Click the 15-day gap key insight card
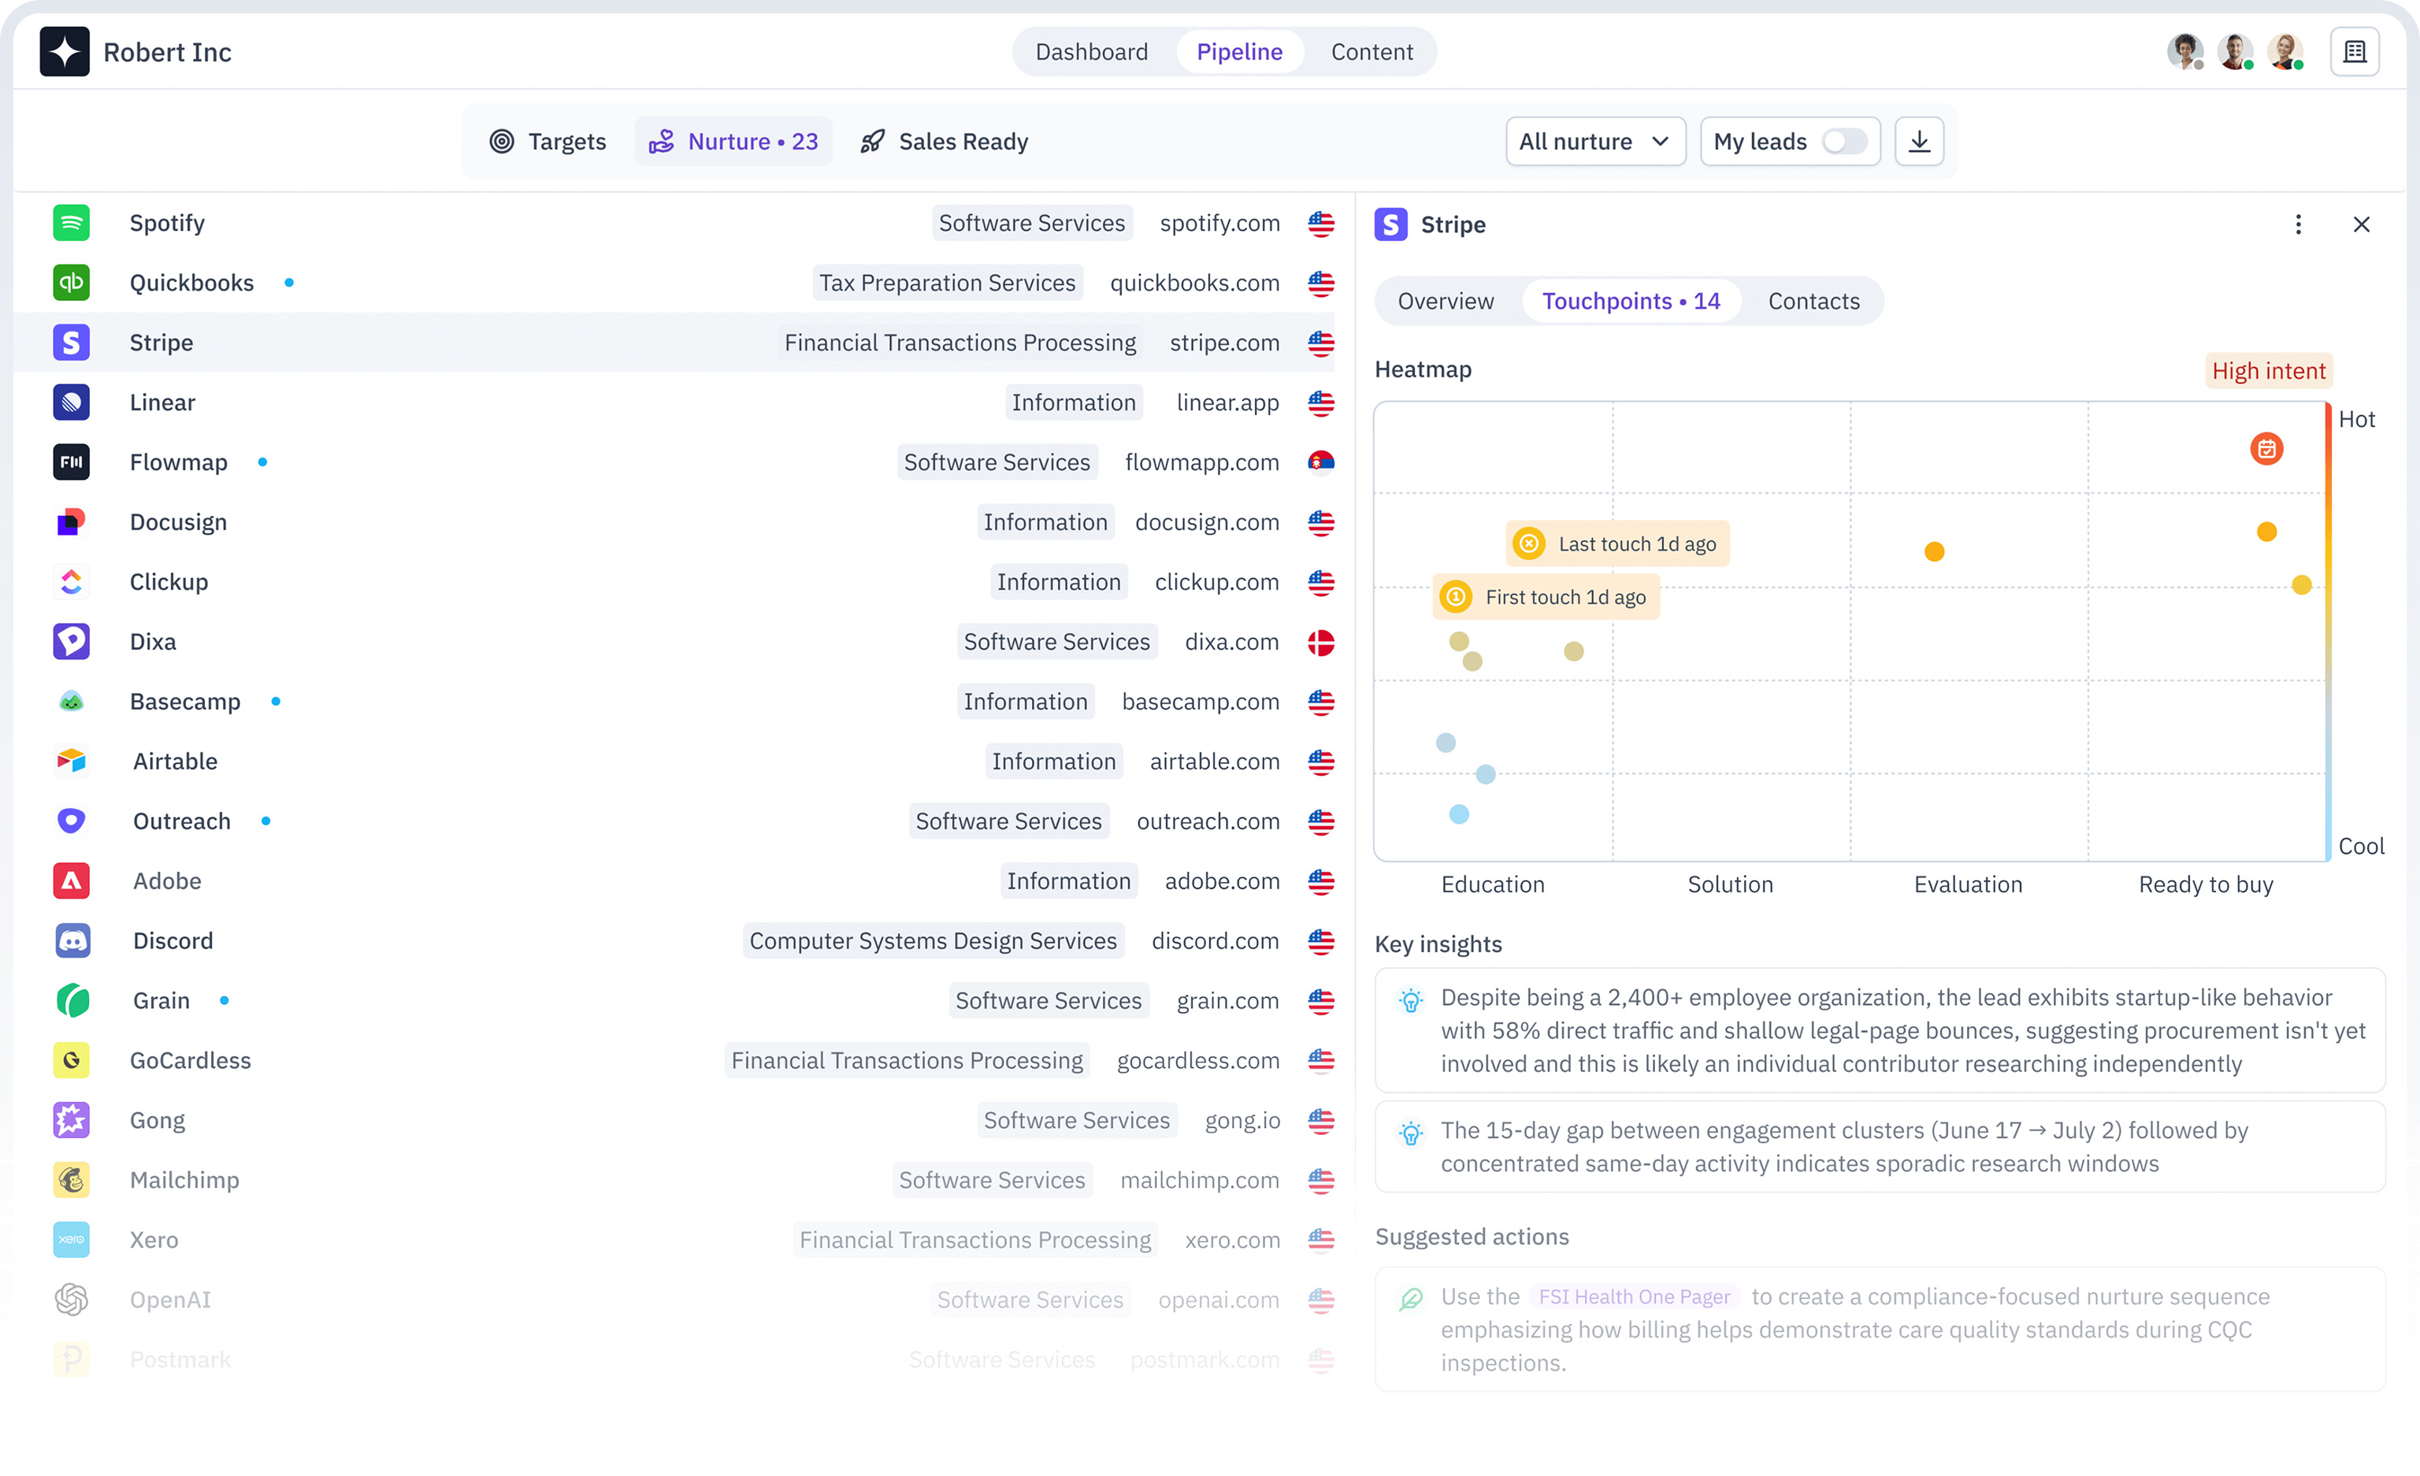Screen dimensions: 2420x1476 (1879, 1147)
